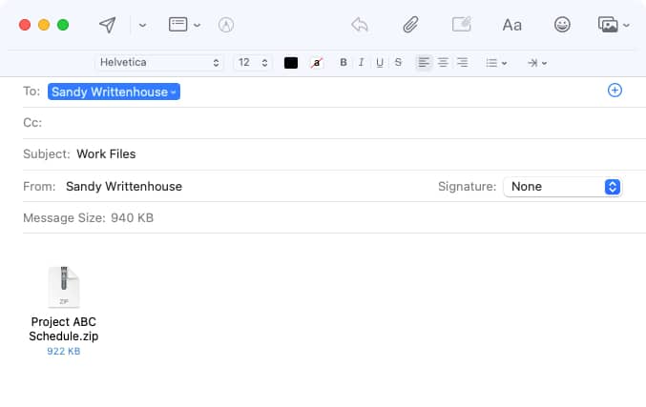Send the message with paper plane icon
The height and width of the screenshot is (407, 646).
107,25
